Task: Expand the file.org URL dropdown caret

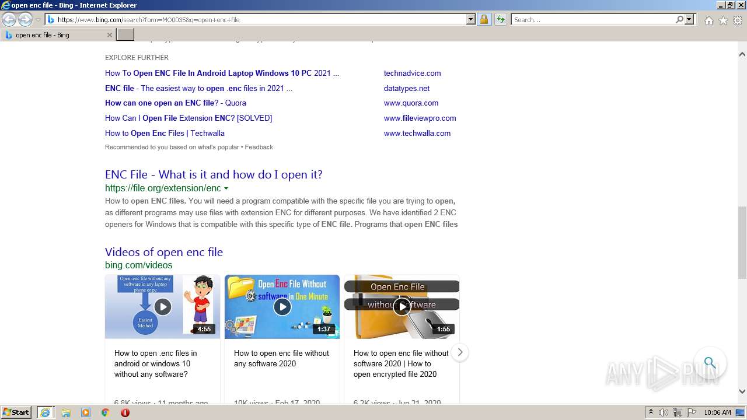Action: click(x=226, y=188)
